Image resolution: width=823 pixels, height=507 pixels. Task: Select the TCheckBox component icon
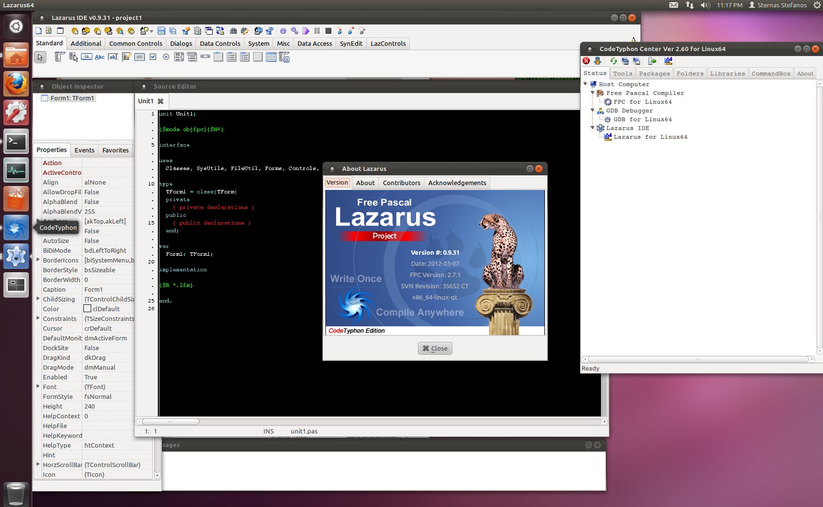click(x=153, y=57)
